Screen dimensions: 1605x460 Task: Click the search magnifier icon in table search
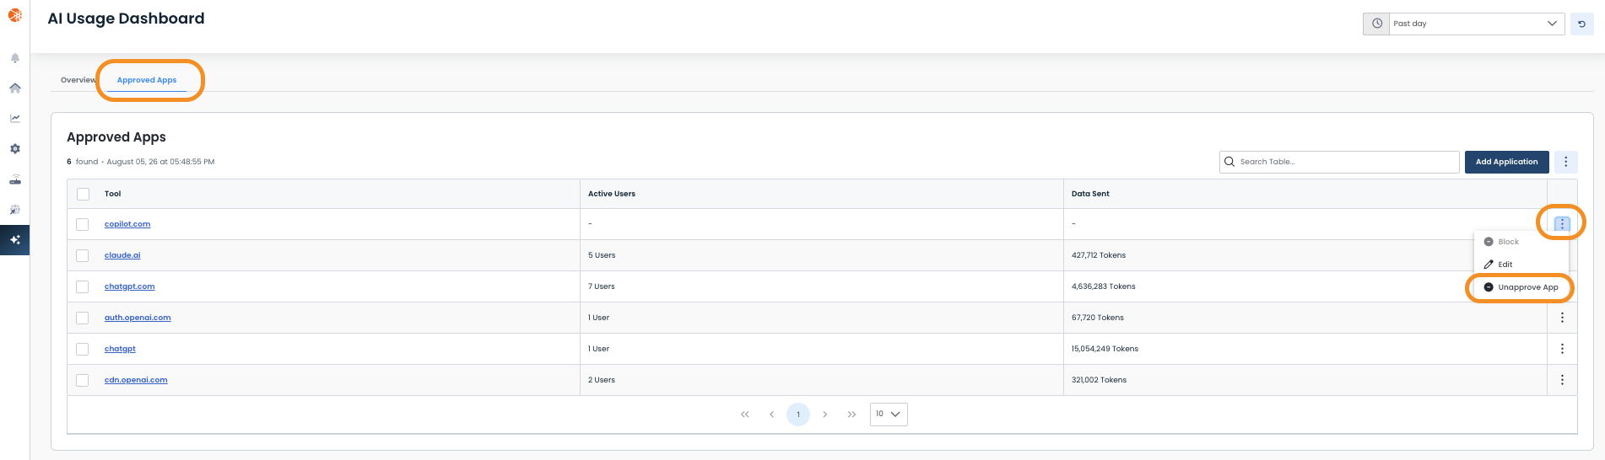point(1229,162)
